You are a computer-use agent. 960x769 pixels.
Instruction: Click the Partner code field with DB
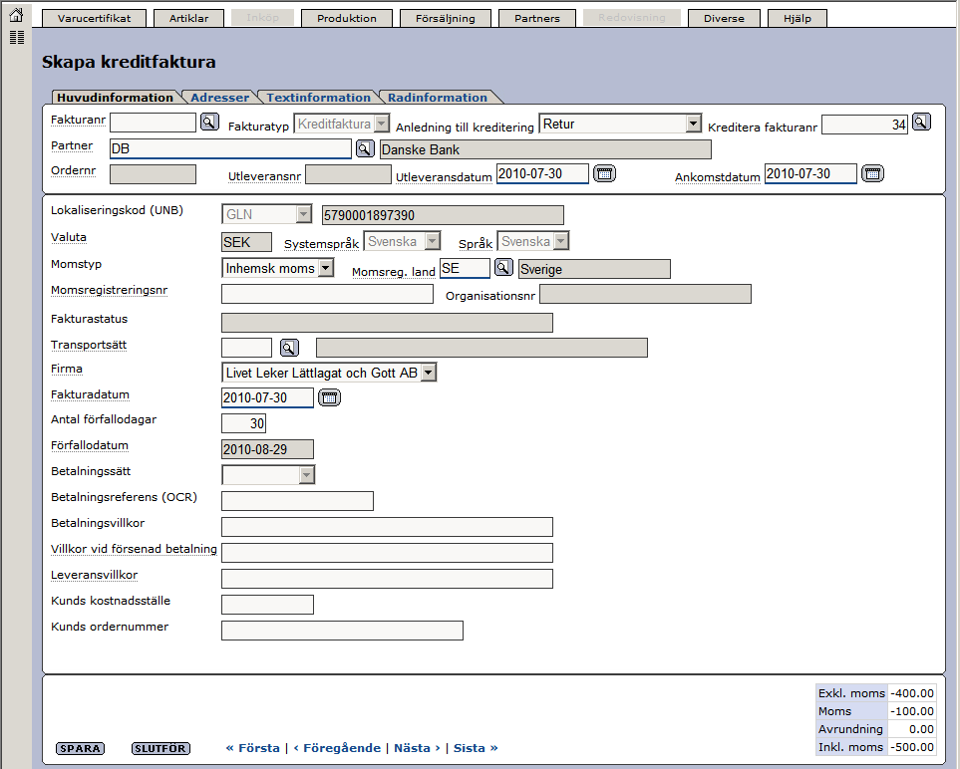coord(231,148)
